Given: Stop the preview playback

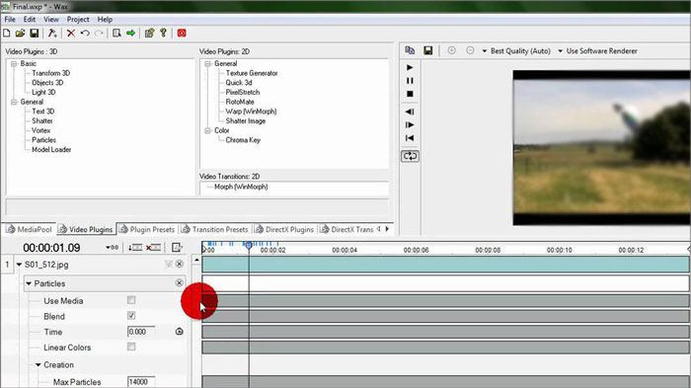Looking at the screenshot, I should point(410,94).
